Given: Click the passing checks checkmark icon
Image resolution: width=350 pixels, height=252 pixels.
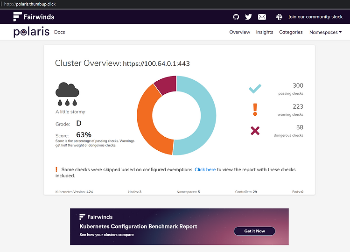Looking at the screenshot, I should click(255, 89).
